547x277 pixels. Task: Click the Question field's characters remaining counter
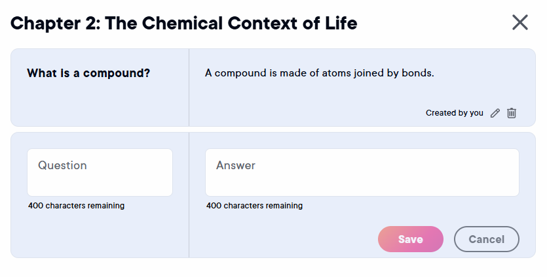(x=76, y=206)
